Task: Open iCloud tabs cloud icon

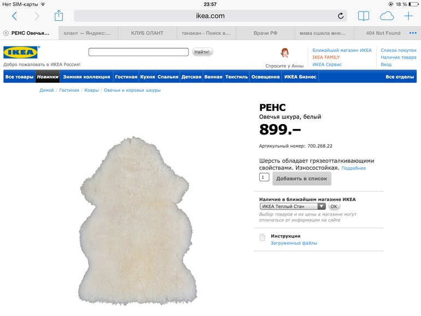Action: click(x=387, y=16)
